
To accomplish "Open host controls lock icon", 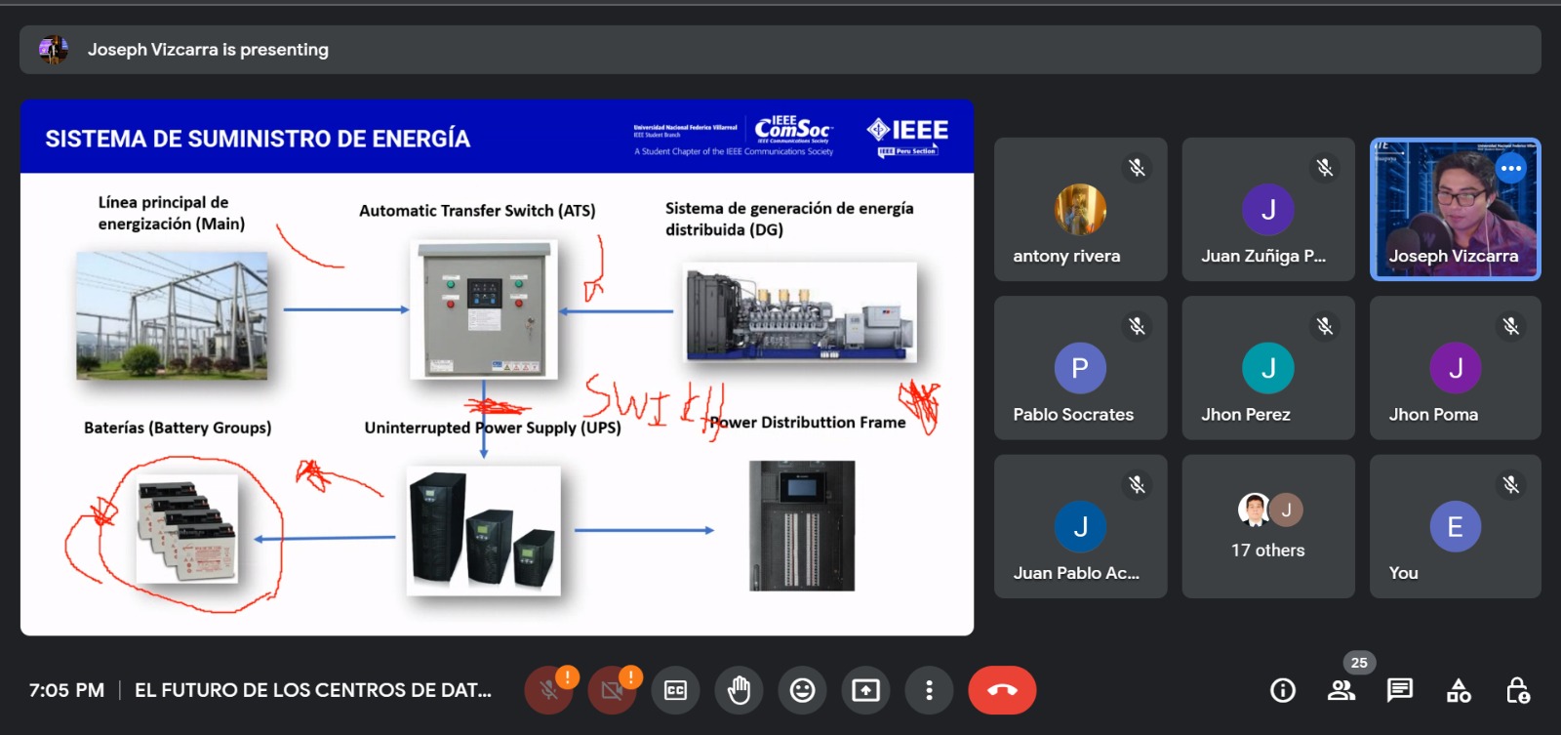I will click(1517, 691).
